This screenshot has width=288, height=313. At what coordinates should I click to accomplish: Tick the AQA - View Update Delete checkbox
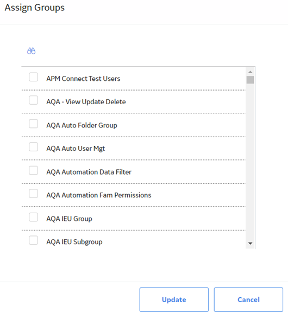pyautogui.click(x=33, y=100)
